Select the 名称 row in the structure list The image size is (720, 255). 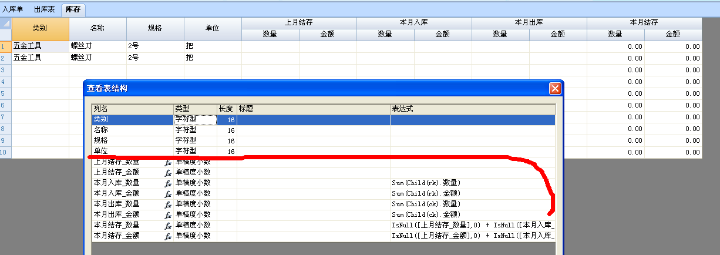pyautogui.click(x=132, y=130)
